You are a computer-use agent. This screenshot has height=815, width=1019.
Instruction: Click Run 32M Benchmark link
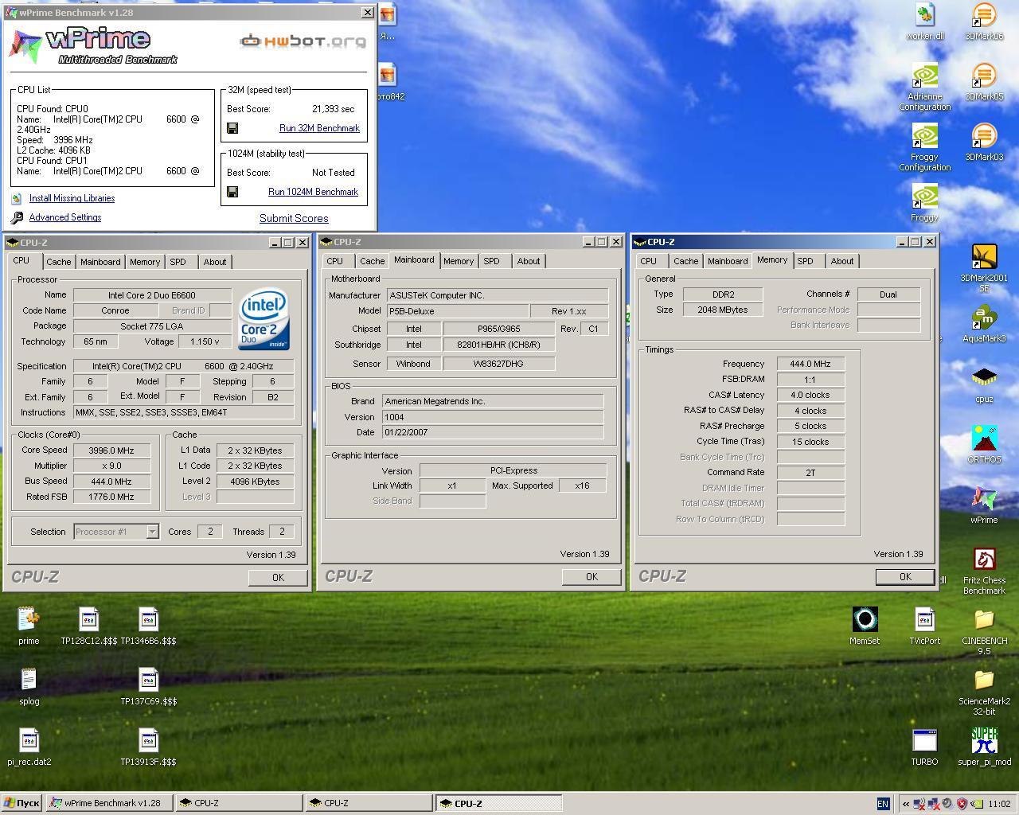[319, 128]
